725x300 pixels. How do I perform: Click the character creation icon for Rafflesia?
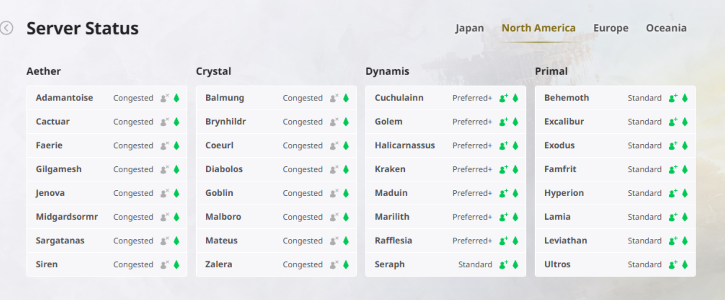[503, 240]
